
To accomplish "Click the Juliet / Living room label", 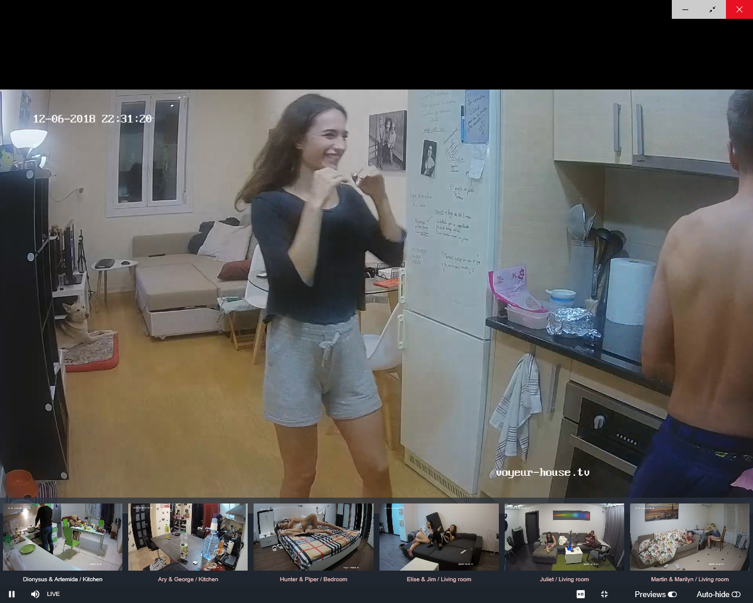I will (564, 579).
